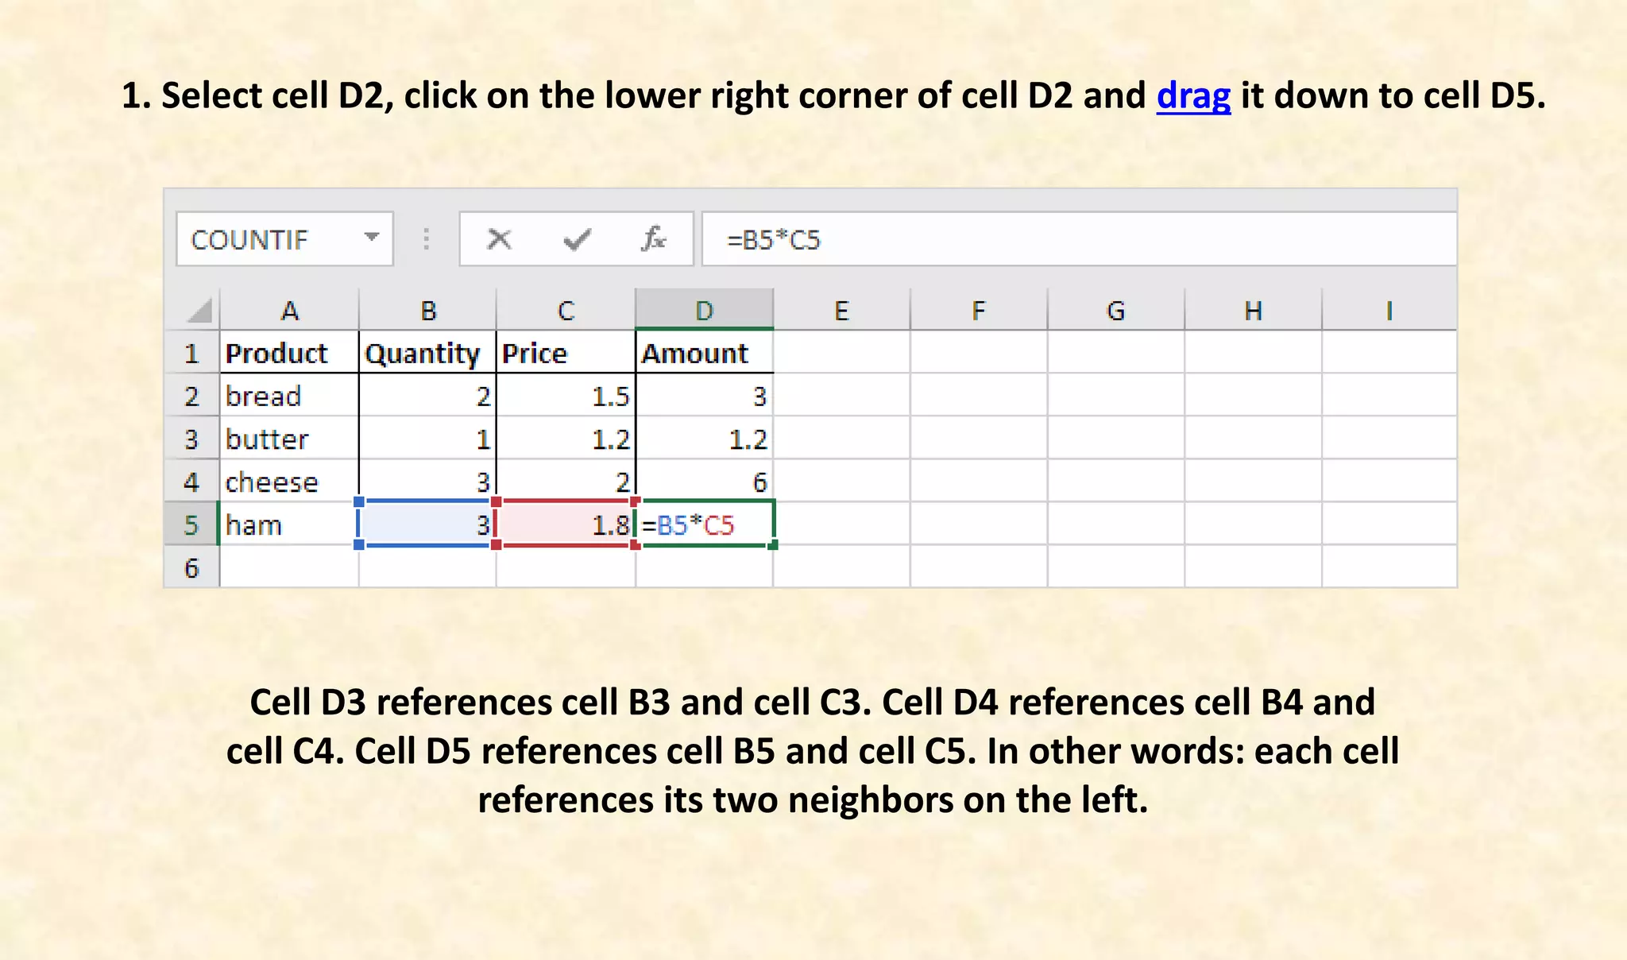Click the price cell showing 1.5
1627x960 pixels.
click(566, 396)
